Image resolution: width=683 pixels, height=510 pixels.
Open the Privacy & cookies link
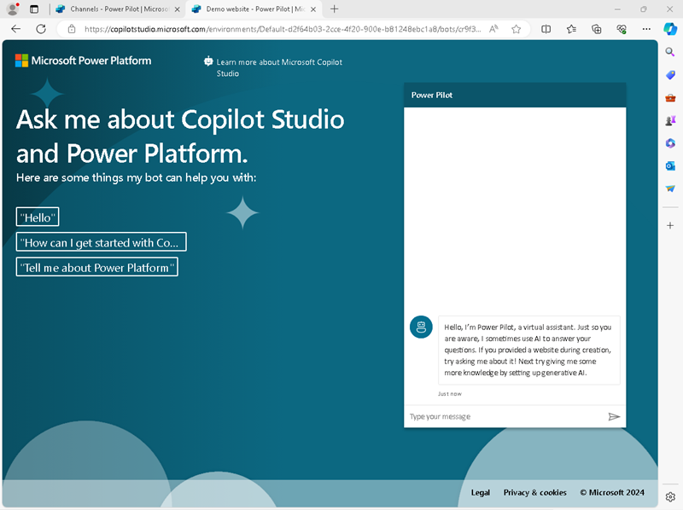pyautogui.click(x=535, y=493)
